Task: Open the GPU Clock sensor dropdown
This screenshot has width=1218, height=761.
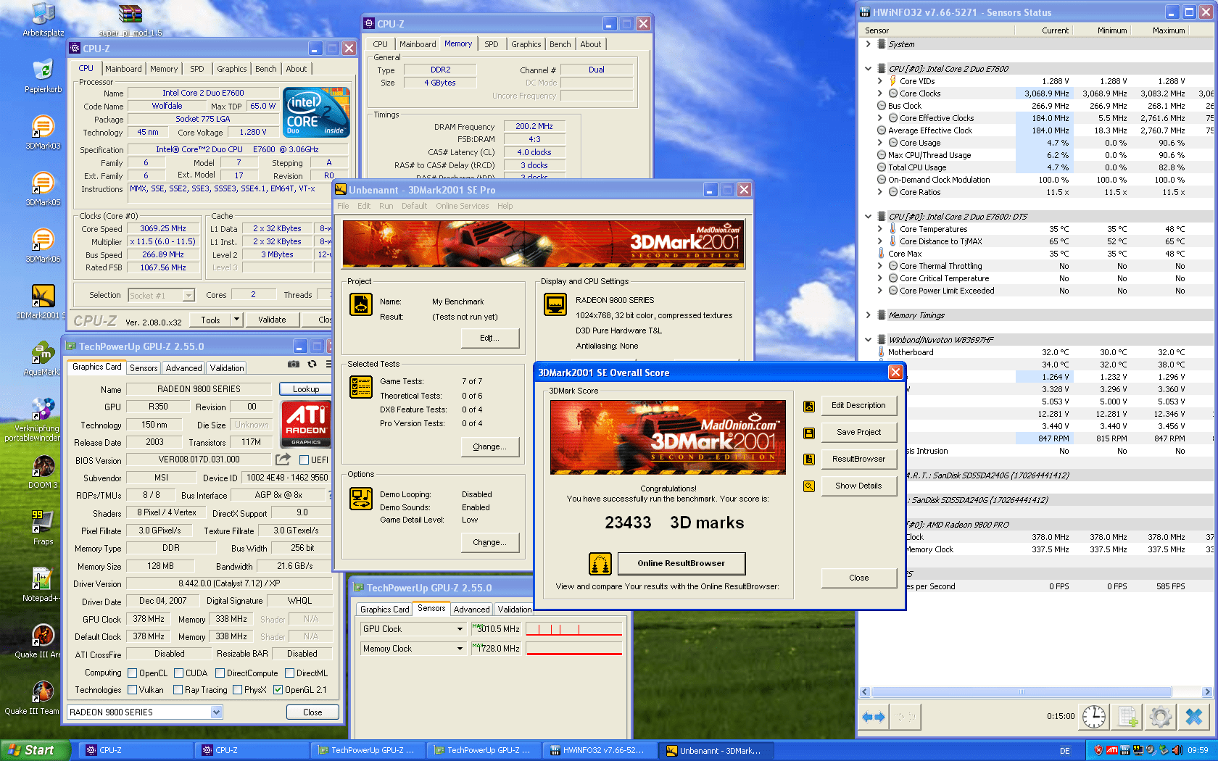Action: coord(460,629)
